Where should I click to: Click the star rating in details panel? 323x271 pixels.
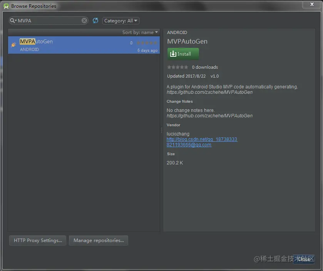pyautogui.click(x=177, y=67)
